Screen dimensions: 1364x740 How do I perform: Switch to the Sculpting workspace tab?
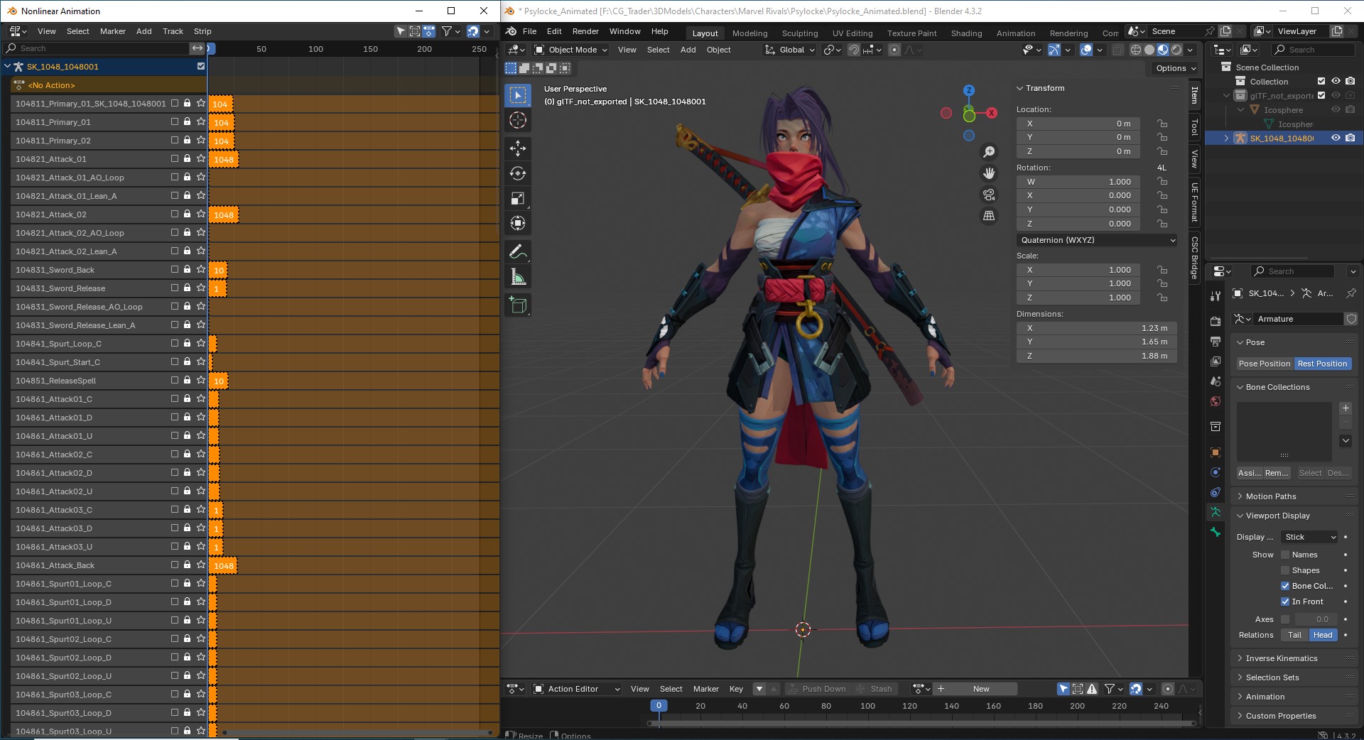[800, 33]
